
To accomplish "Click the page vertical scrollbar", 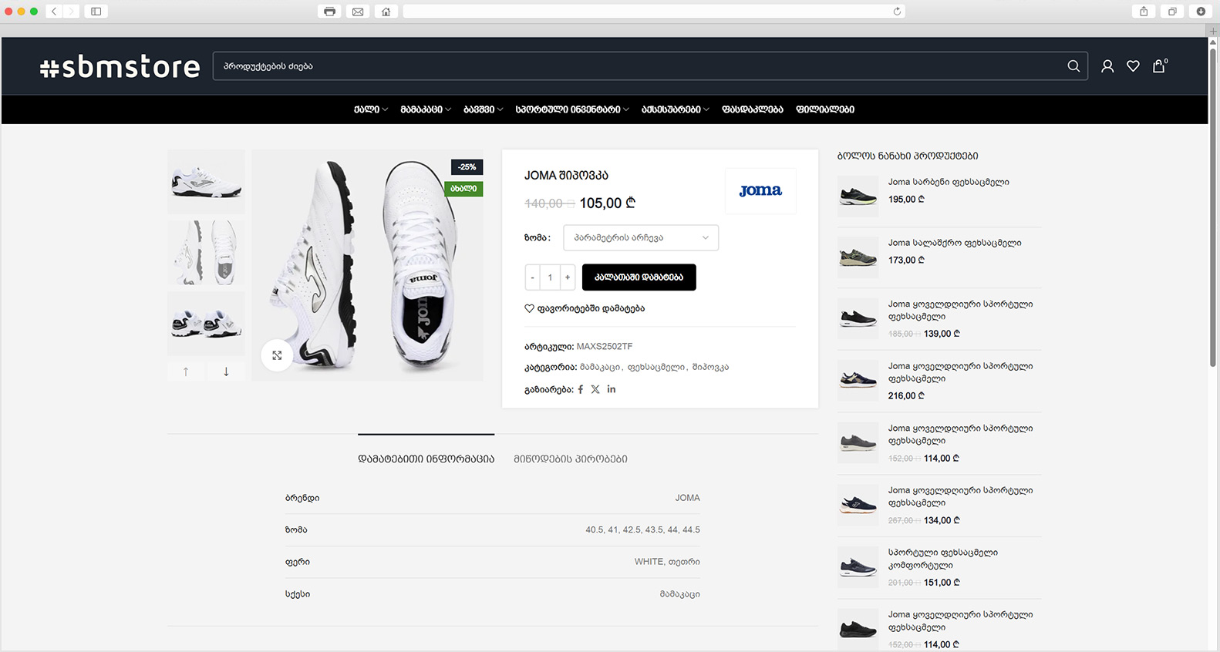I will (1213, 208).
